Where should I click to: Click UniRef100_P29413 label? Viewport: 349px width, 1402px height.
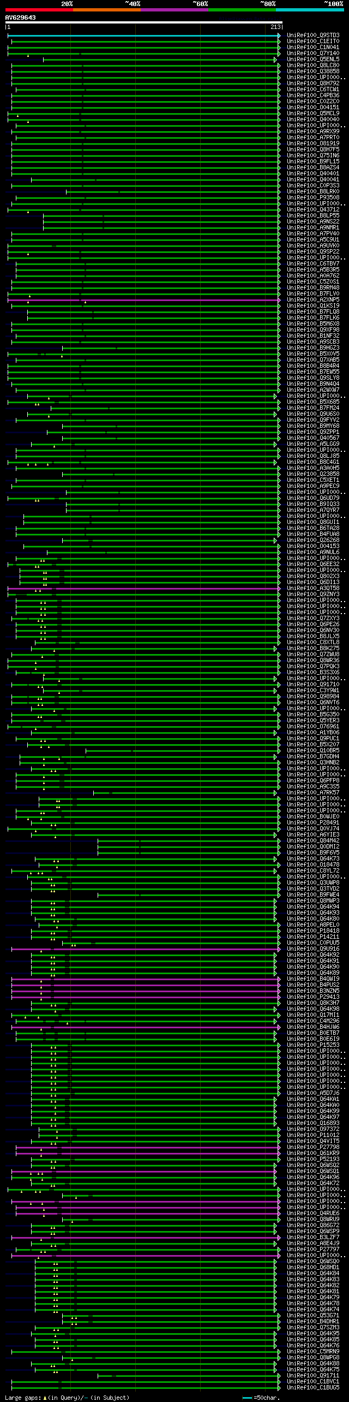click(313, 997)
